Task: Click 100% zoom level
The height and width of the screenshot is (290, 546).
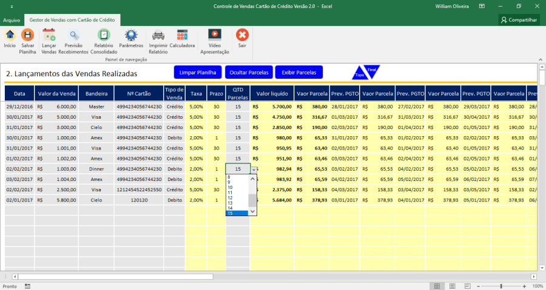Action: [538, 286]
